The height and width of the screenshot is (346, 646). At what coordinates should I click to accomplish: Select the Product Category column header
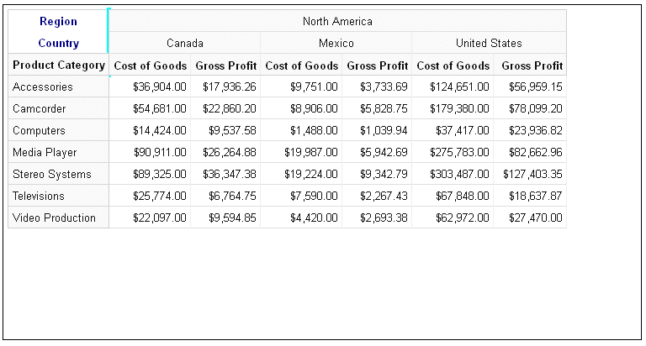click(x=59, y=65)
